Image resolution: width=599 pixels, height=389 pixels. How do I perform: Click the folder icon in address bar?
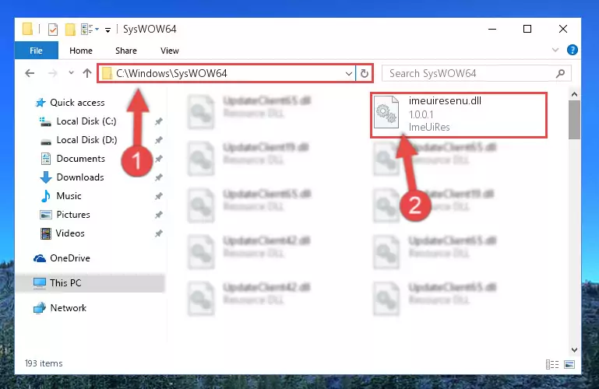coord(107,73)
